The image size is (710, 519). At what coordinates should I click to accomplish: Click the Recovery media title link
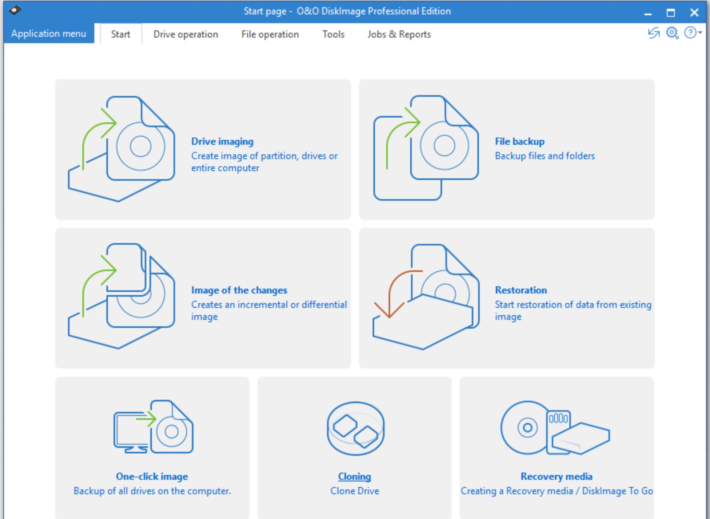coord(556,477)
